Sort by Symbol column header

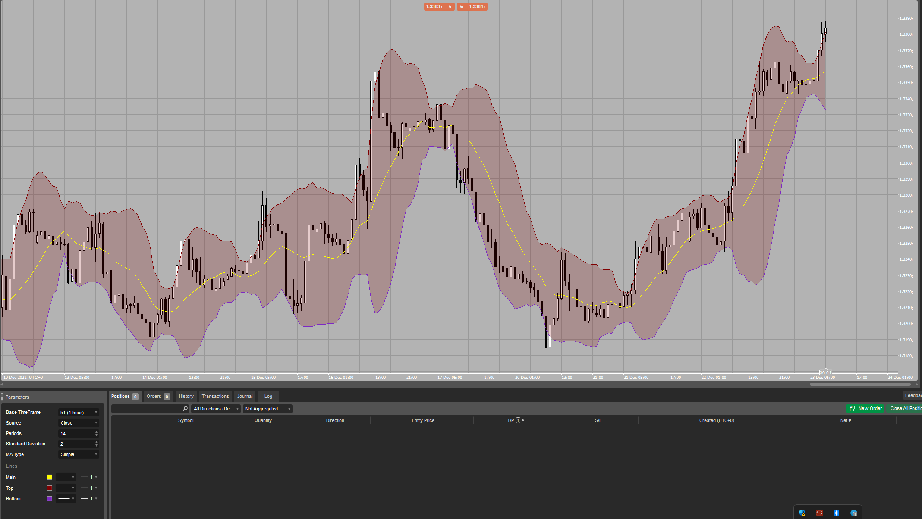coord(186,420)
